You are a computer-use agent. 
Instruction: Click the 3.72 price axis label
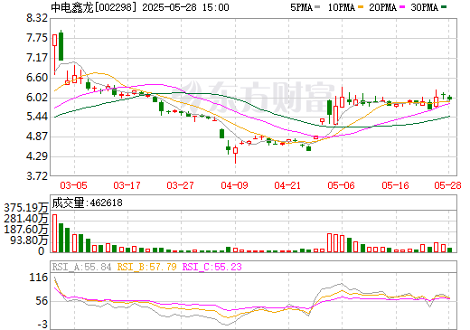click(x=37, y=176)
